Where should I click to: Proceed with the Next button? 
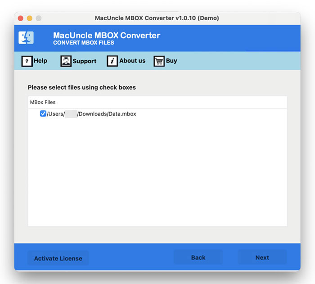click(262, 257)
